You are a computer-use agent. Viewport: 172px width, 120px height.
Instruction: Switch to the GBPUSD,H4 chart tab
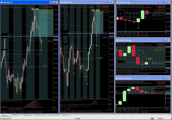(x=16, y=115)
